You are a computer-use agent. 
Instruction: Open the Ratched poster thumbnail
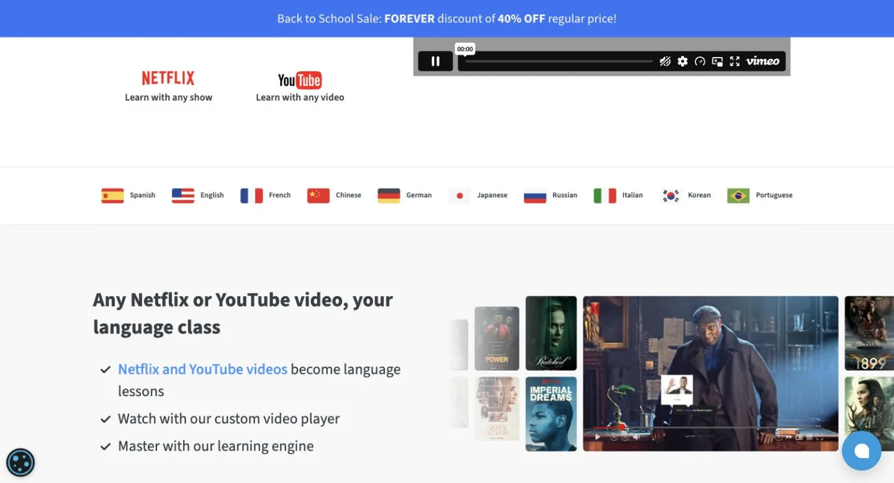click(x=551, y=333)
